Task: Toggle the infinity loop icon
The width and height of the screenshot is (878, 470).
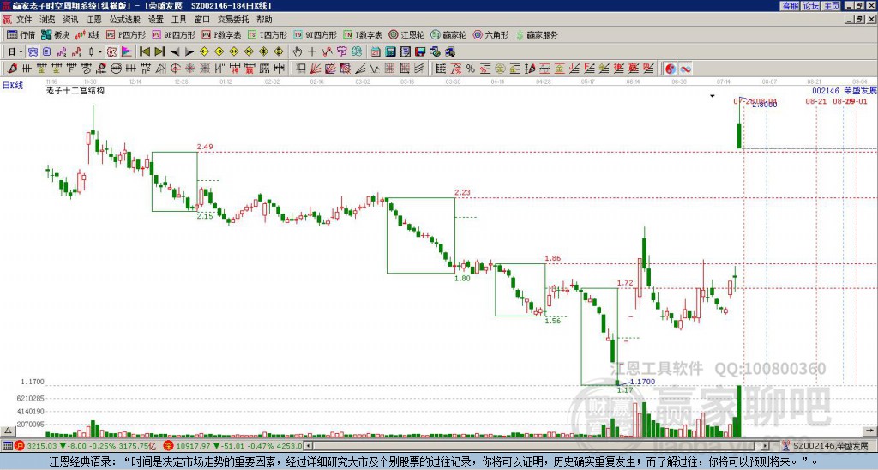Action: (x=685, y=69)
